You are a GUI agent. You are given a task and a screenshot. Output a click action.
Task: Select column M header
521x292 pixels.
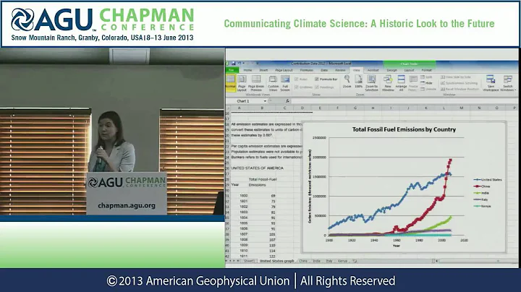(461, 108)
